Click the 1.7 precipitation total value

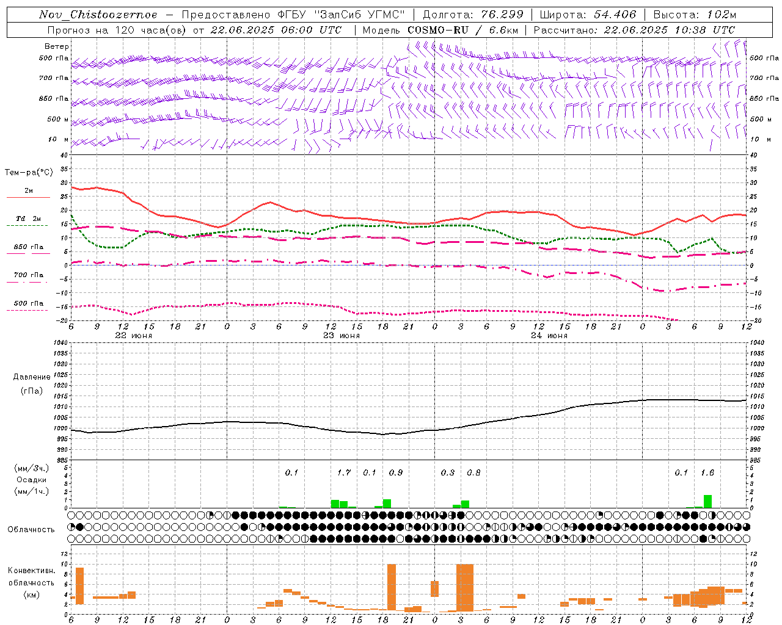tap(344, 472)
